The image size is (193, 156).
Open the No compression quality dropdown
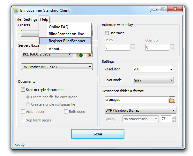pos(141,119)
